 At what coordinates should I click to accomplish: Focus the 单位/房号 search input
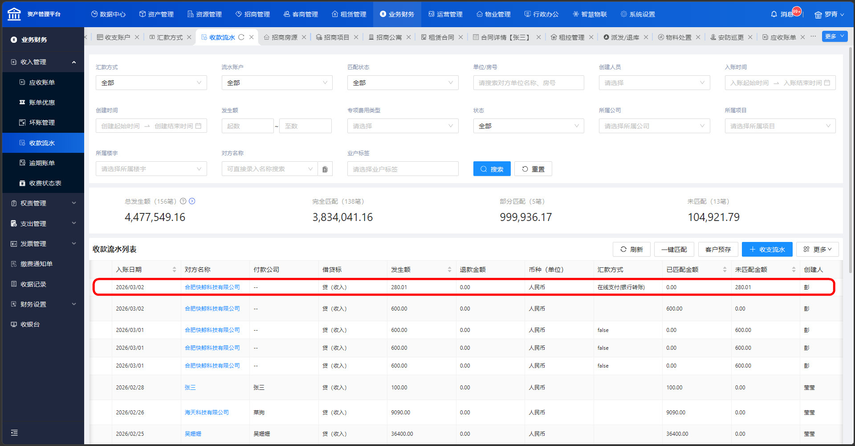point(528,83)
